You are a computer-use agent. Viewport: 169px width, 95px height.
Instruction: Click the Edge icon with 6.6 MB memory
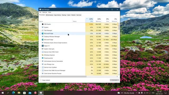click(43, 40)
